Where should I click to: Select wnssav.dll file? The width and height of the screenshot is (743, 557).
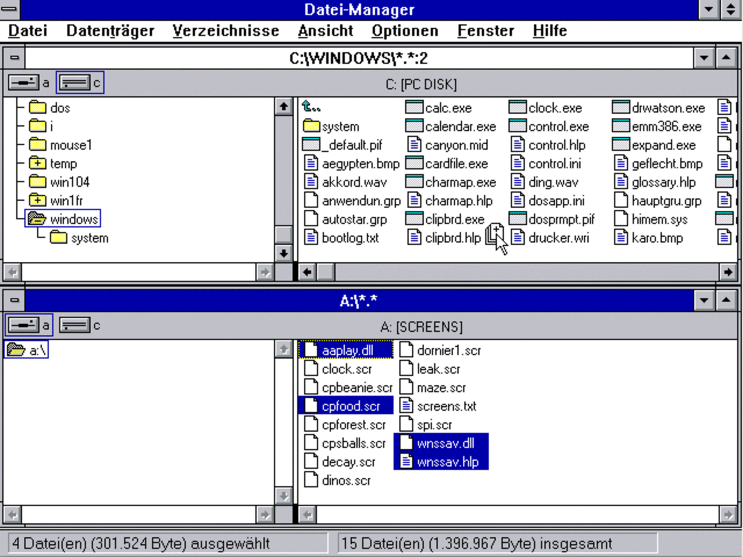point(441,443)
